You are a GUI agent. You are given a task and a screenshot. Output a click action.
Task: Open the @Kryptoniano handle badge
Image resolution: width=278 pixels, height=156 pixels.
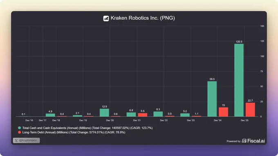pos(27,141)
